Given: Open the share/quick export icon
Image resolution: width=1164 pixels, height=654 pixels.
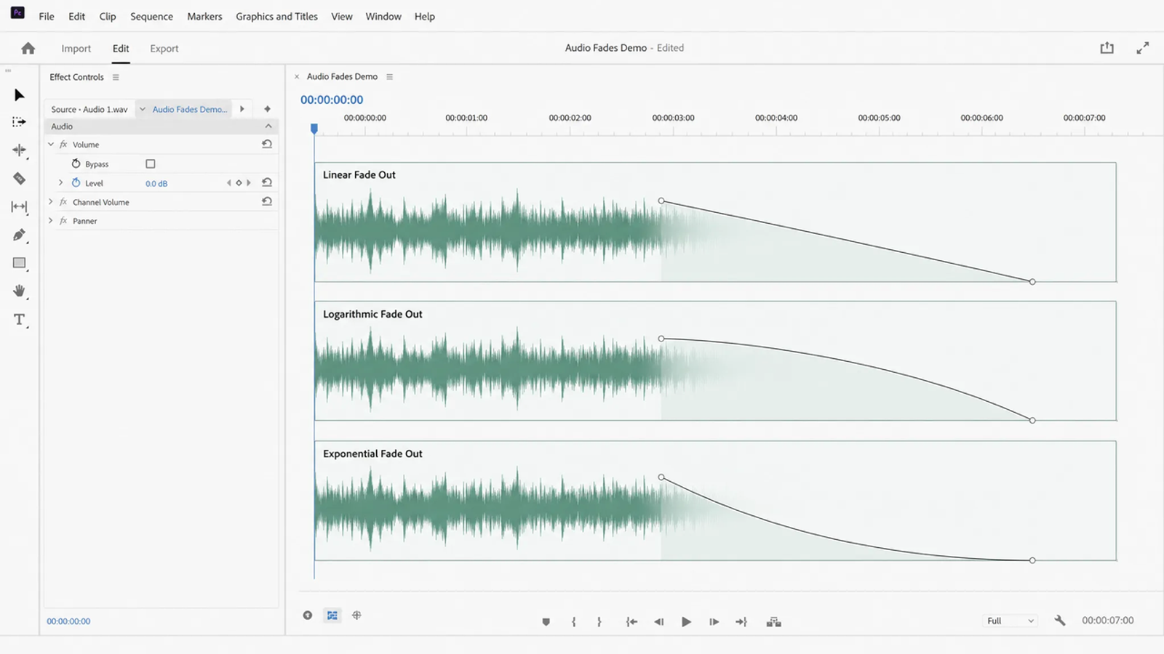Looking at the screenshot, I should (x=1107, y=48).
